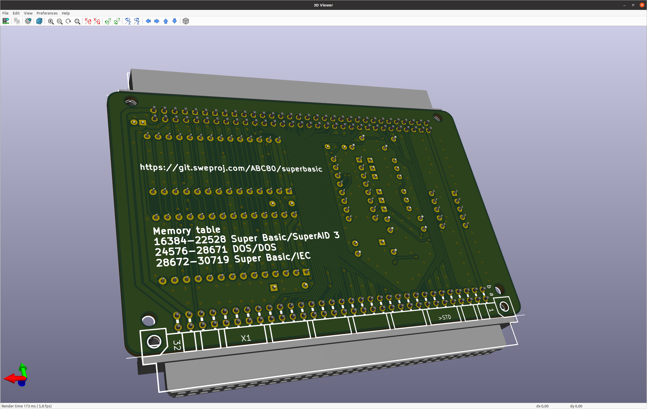This screenshot has height=409, width=647.
Task: Open the View menu
Action: (28, 13)
